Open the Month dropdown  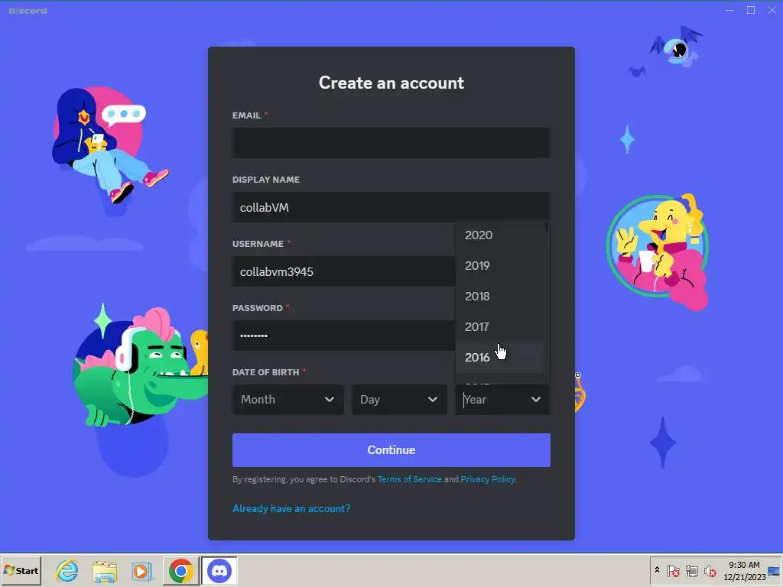coord(288,399)
